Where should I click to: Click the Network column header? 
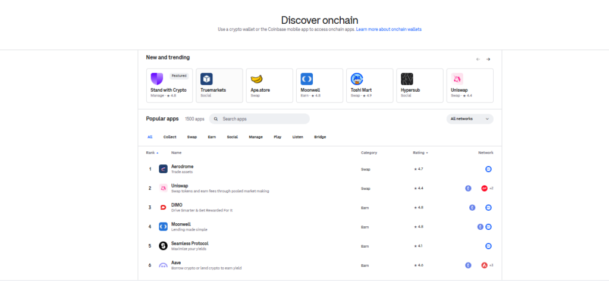pos(485,153)
